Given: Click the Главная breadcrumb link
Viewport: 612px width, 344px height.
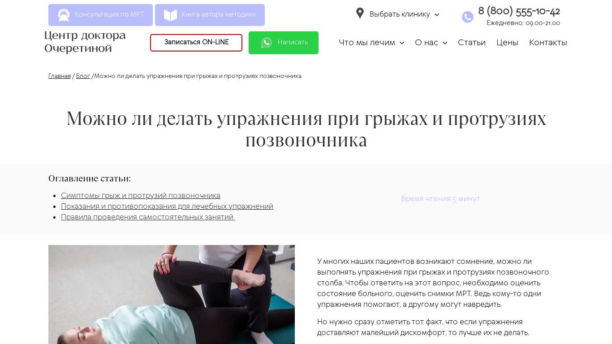Looking at the screenshot, I should [x=60, y=76].
